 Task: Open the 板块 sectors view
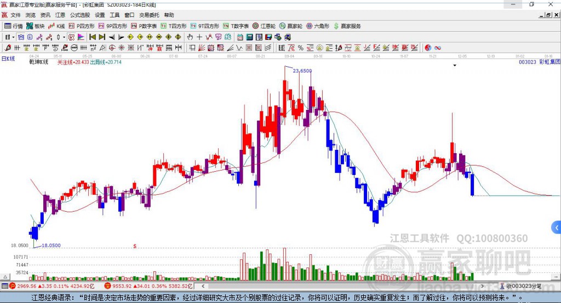pos(35,26)
